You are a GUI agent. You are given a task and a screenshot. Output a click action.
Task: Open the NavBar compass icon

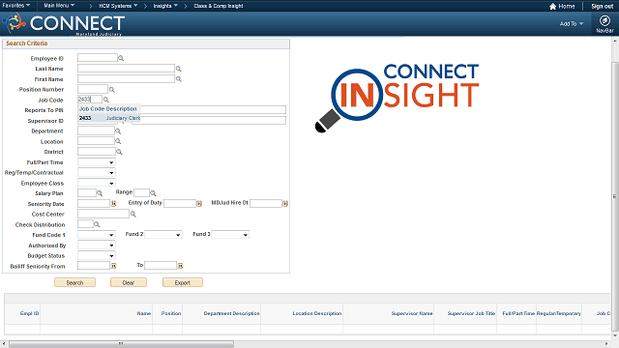(x=604, y=20)
